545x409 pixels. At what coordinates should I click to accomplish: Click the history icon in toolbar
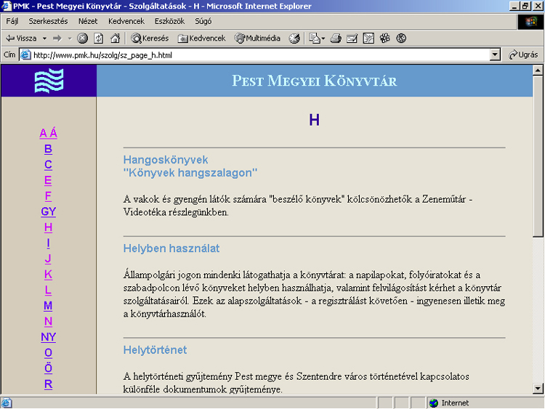[294, 39]
